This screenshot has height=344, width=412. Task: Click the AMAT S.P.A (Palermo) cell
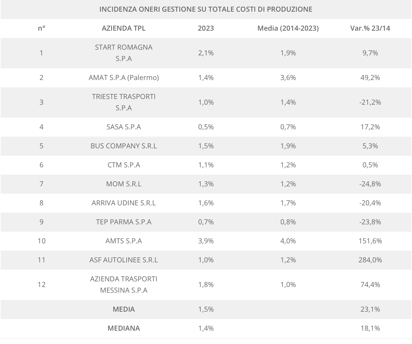124,77
